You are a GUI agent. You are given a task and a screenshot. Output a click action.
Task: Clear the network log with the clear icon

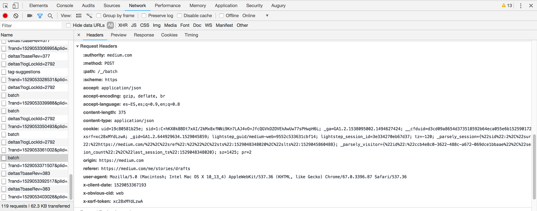(16, 16)
